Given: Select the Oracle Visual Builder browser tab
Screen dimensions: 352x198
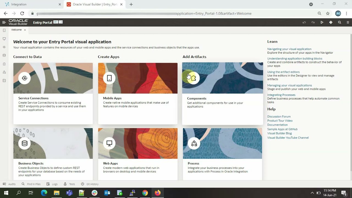Looking at the screenshot, I should [95, 4].
